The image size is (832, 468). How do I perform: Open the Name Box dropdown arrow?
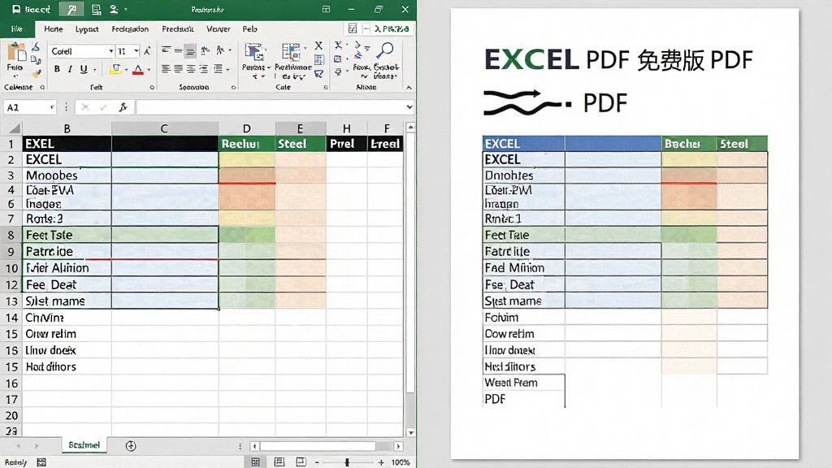click(x=52, y=107)
